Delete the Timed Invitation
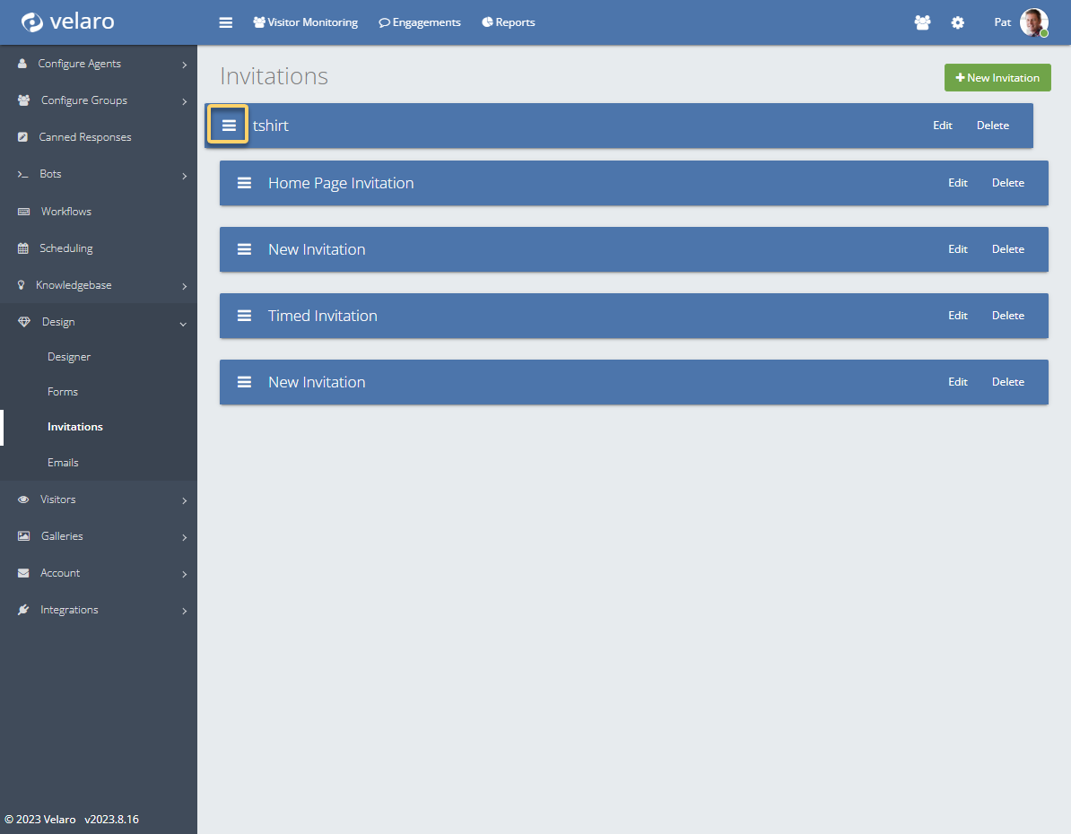1071x834 pixels. tap(1007, 316)
